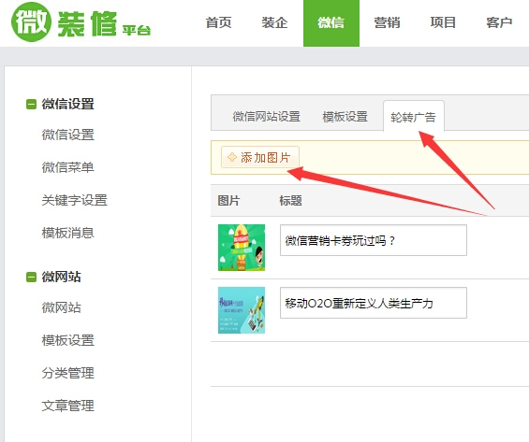
Task: Click the 图片 column header
Action: [228, 200]
